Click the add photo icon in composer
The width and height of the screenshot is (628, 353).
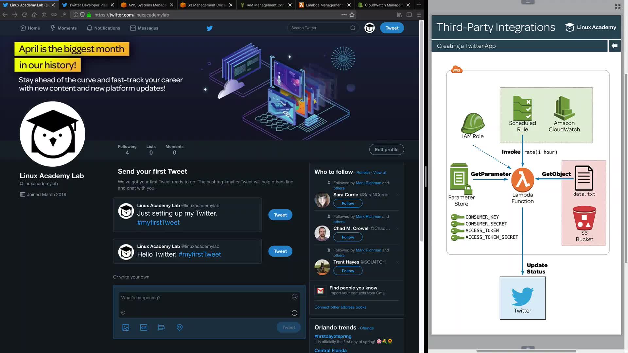(126, 328)
